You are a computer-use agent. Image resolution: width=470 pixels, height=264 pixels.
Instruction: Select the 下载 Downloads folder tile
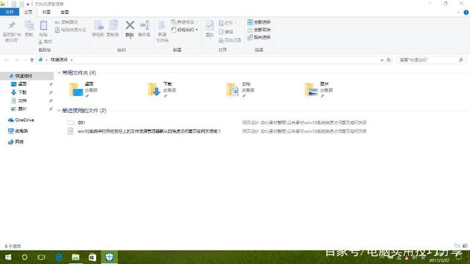[162, 89]
